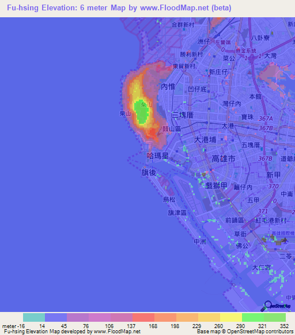Click the 五塊厝 map label
The width and height of the screenshot is (295, 335).
[x=251, y=145]
